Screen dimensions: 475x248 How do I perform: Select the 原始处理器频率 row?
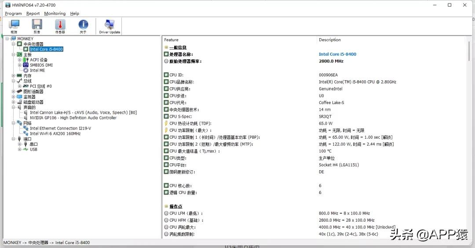click(x=314, y=61)
